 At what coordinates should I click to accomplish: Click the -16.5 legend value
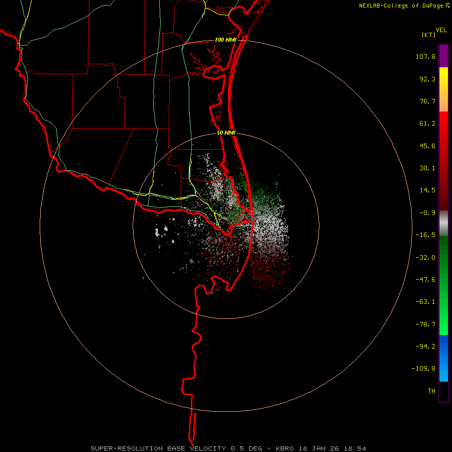425,235
